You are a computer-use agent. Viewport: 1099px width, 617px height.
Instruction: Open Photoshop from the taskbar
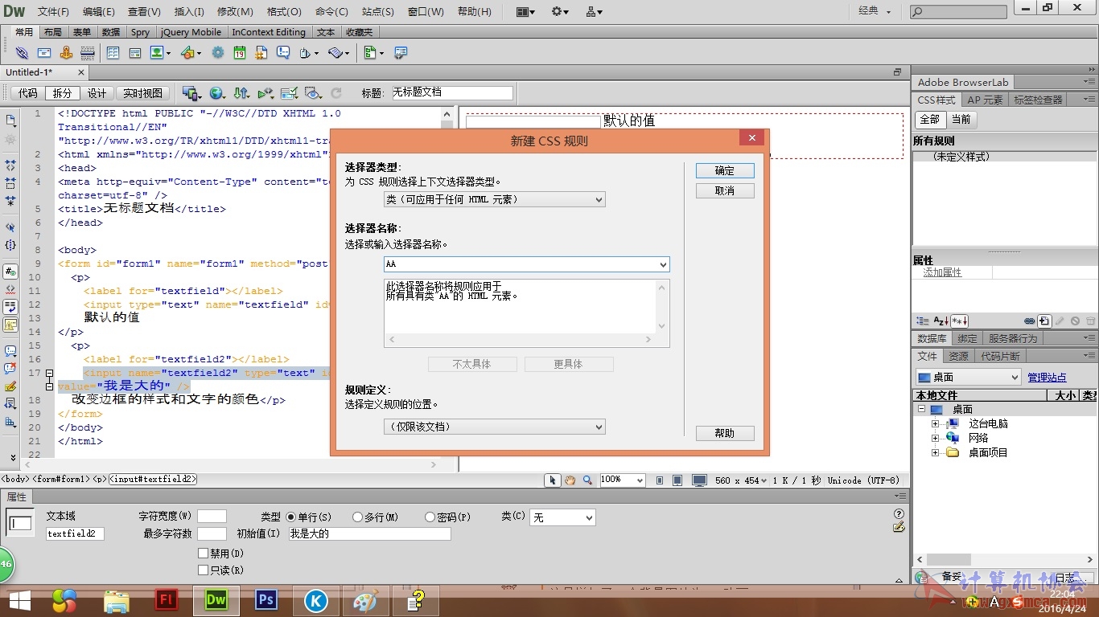pyautogui.click(x=266, y=600)
